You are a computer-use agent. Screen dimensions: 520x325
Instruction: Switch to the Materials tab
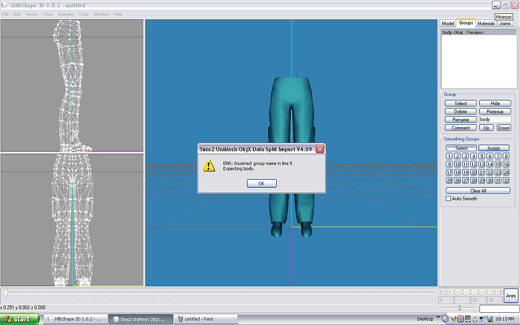click(x=486, y=23)
